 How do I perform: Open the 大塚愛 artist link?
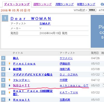pyautogui.click(x=64, y=80)
